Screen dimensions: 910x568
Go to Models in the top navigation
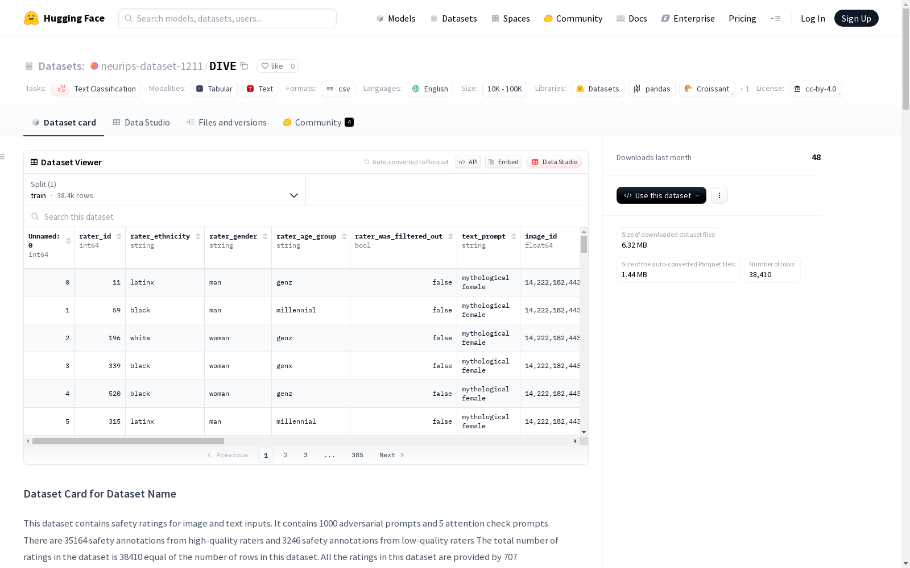click(396, 18)
